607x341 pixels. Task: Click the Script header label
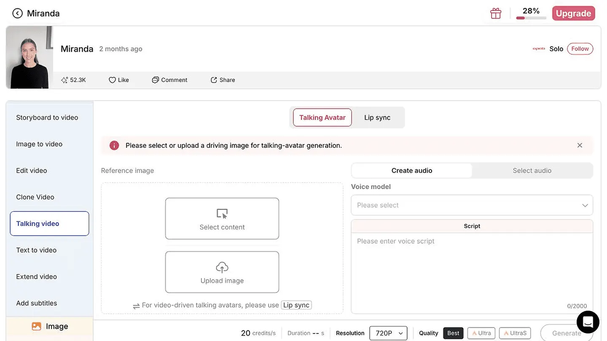472,226
